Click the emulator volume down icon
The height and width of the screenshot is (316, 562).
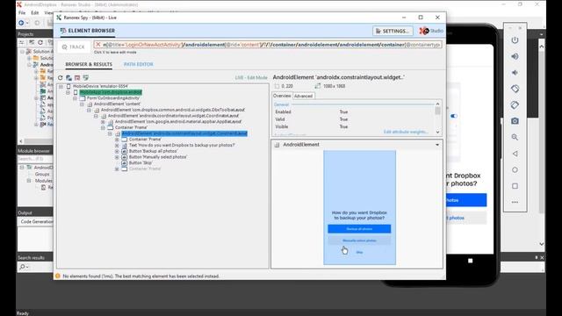tap(515, 72)
